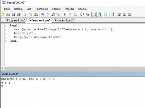The height and width of the screenshot is (108, 145).
Task: Cut selection with scissors icon
Action: tap(25, 15)
